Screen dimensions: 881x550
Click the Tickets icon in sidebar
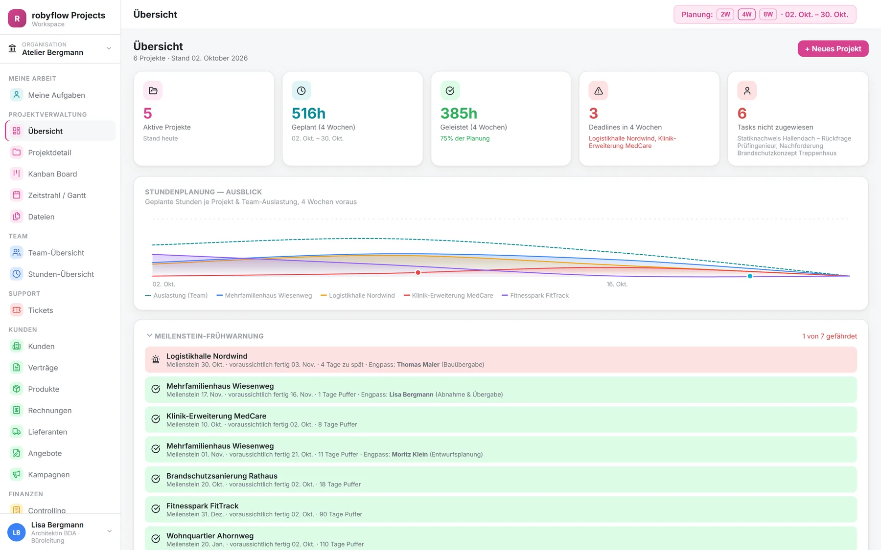click(x=17, y=310)
